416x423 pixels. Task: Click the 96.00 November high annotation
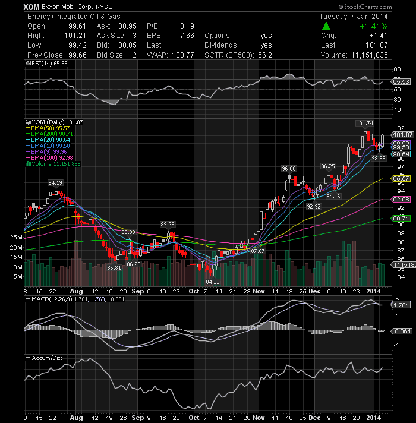point(289,169)
